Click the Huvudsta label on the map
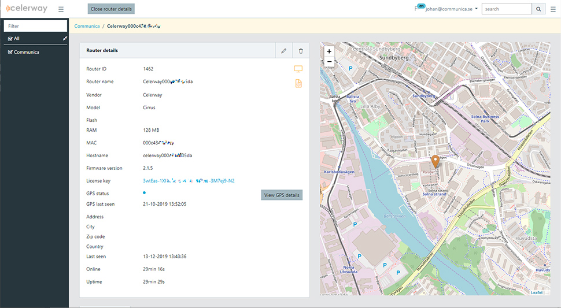Viewport: 561px width, 308px height. coord(526,238)
